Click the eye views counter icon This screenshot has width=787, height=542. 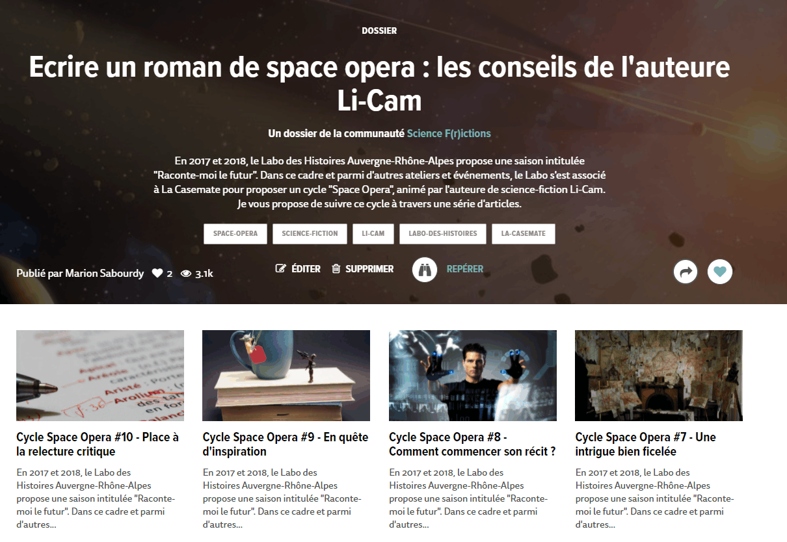click(x=186, y=274)
